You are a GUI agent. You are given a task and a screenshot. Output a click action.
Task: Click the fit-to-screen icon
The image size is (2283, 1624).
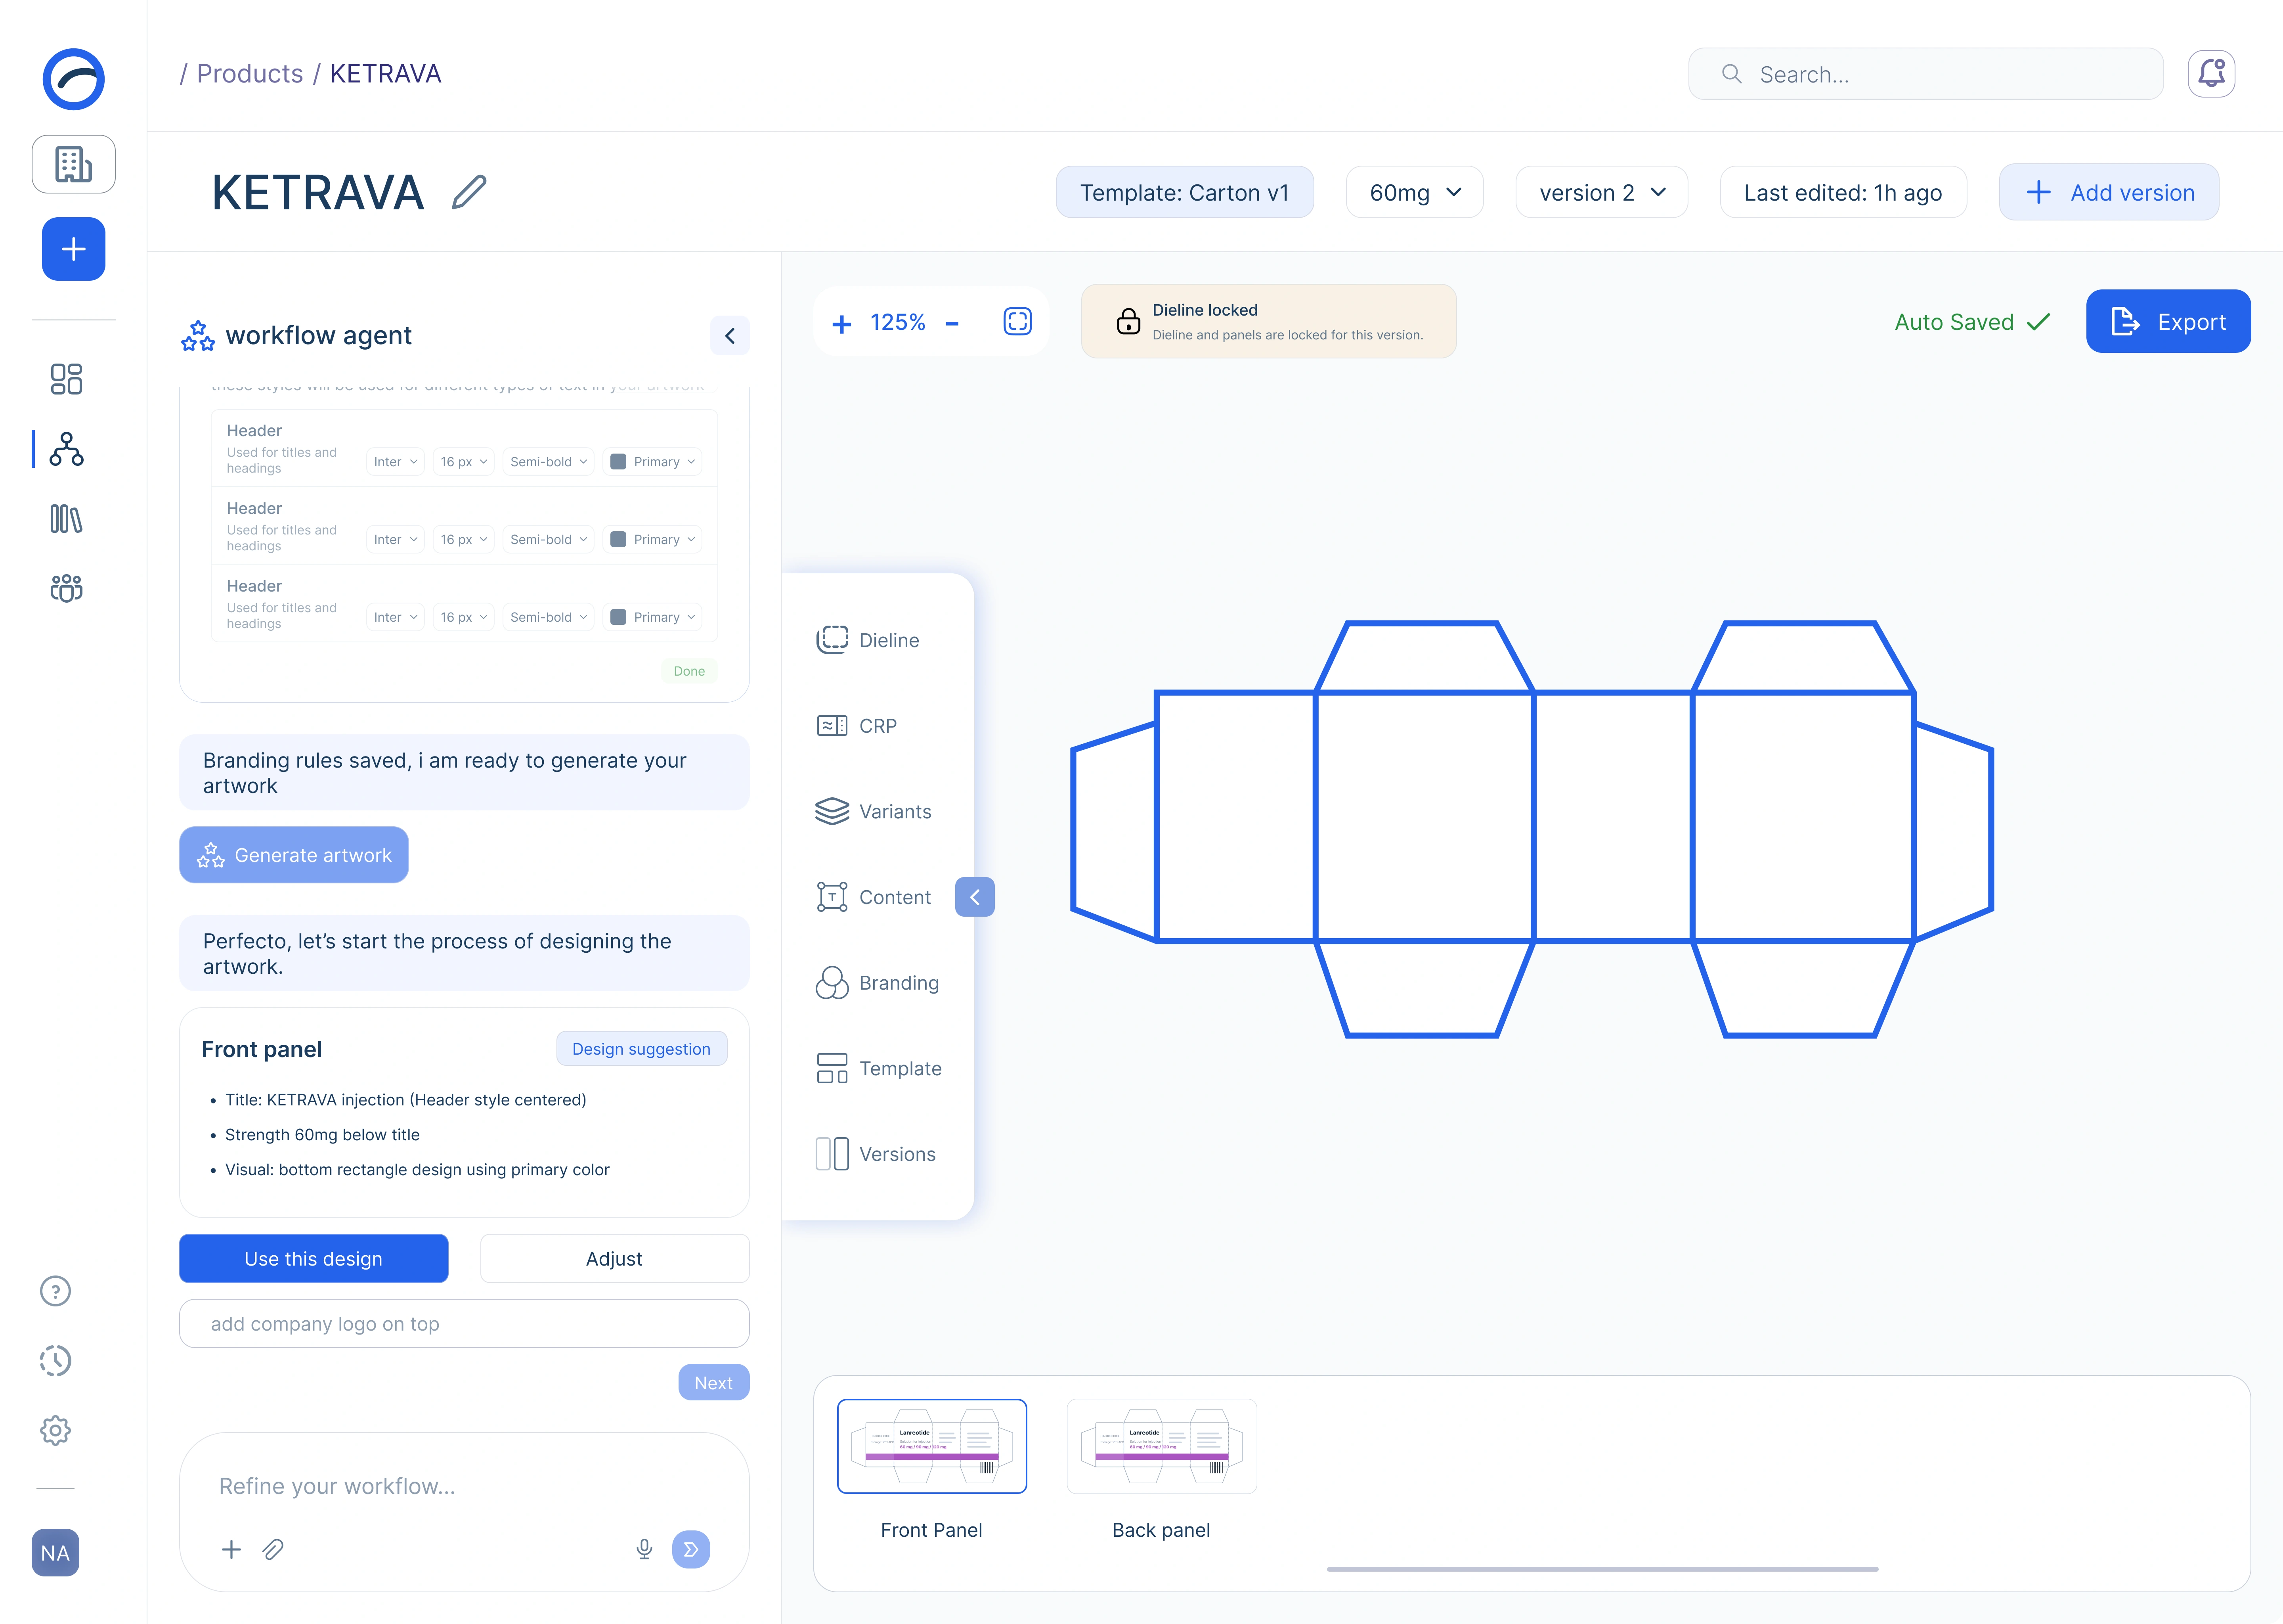coord(1017,321)
